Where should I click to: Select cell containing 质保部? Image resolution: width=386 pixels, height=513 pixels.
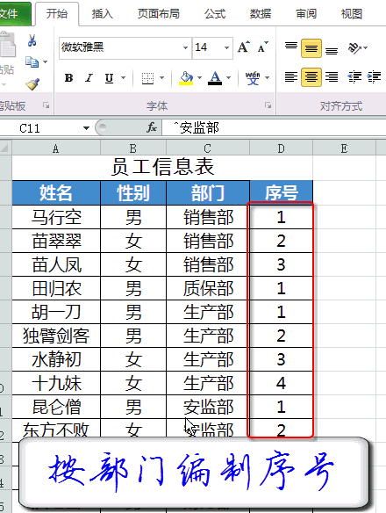[208, 288]
